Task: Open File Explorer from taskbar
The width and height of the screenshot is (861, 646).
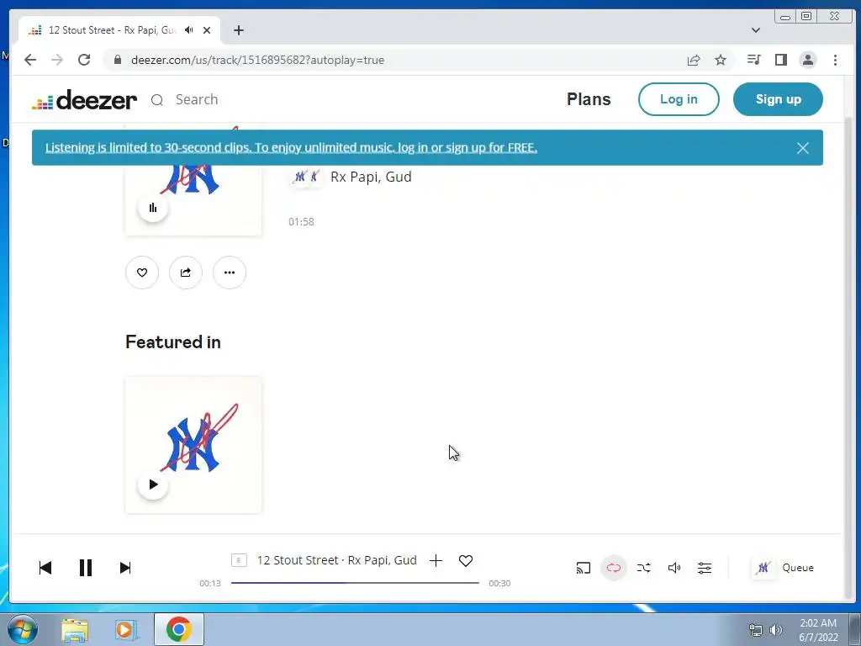Action: [75, 629]
